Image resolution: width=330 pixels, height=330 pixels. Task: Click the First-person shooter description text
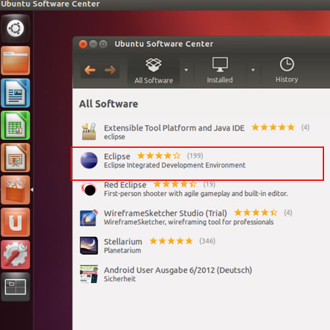[196, 193]
